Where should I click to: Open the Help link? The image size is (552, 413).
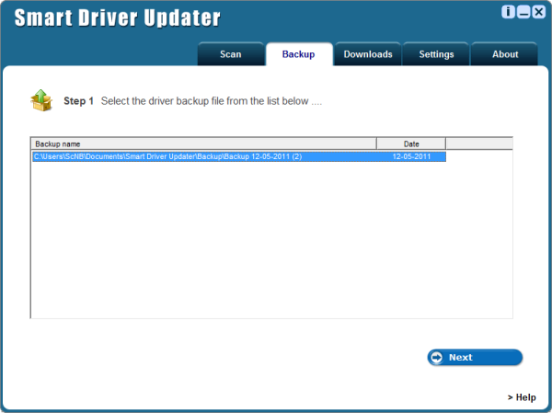522,397
